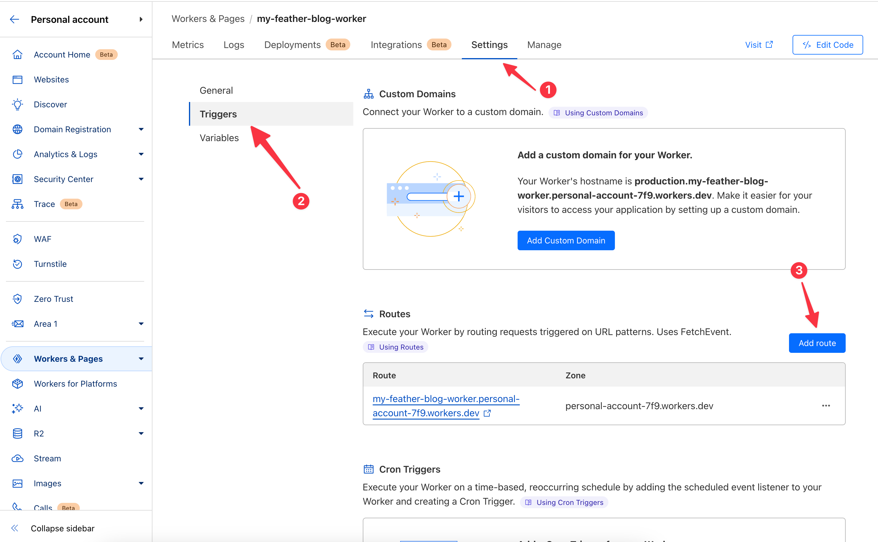Click the Security Center icon
Screen dimensions: 878x542
coord(17,179)
